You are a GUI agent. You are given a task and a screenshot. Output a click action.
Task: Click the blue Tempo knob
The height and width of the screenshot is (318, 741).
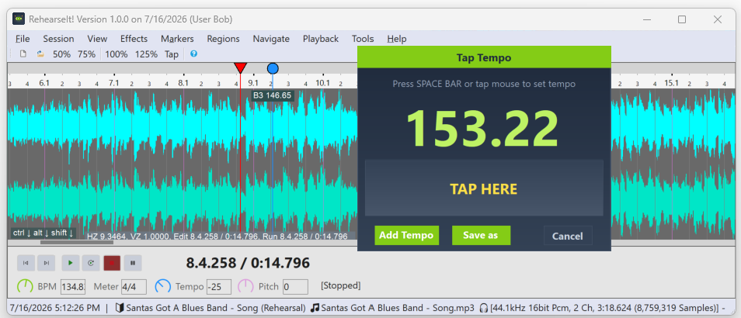click(163, 286)
